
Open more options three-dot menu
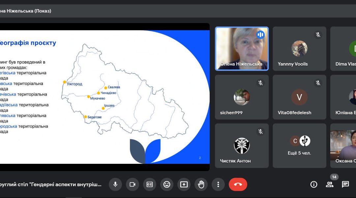[218, 185]
